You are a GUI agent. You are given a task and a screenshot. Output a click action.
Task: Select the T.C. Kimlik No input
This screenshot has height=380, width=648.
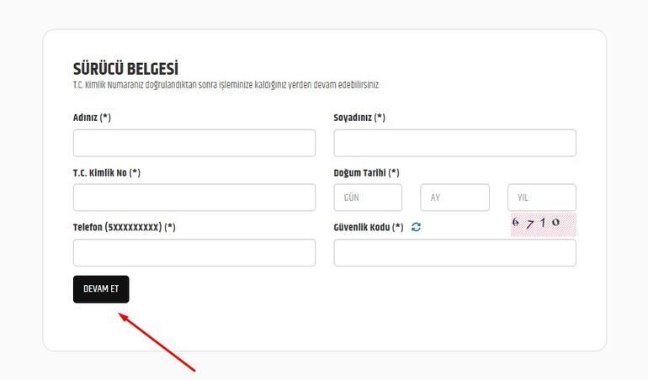pyautogui.click(x=194, y=198)
